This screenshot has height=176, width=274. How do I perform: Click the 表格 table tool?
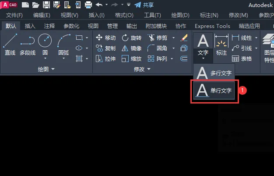coord(242,59)
